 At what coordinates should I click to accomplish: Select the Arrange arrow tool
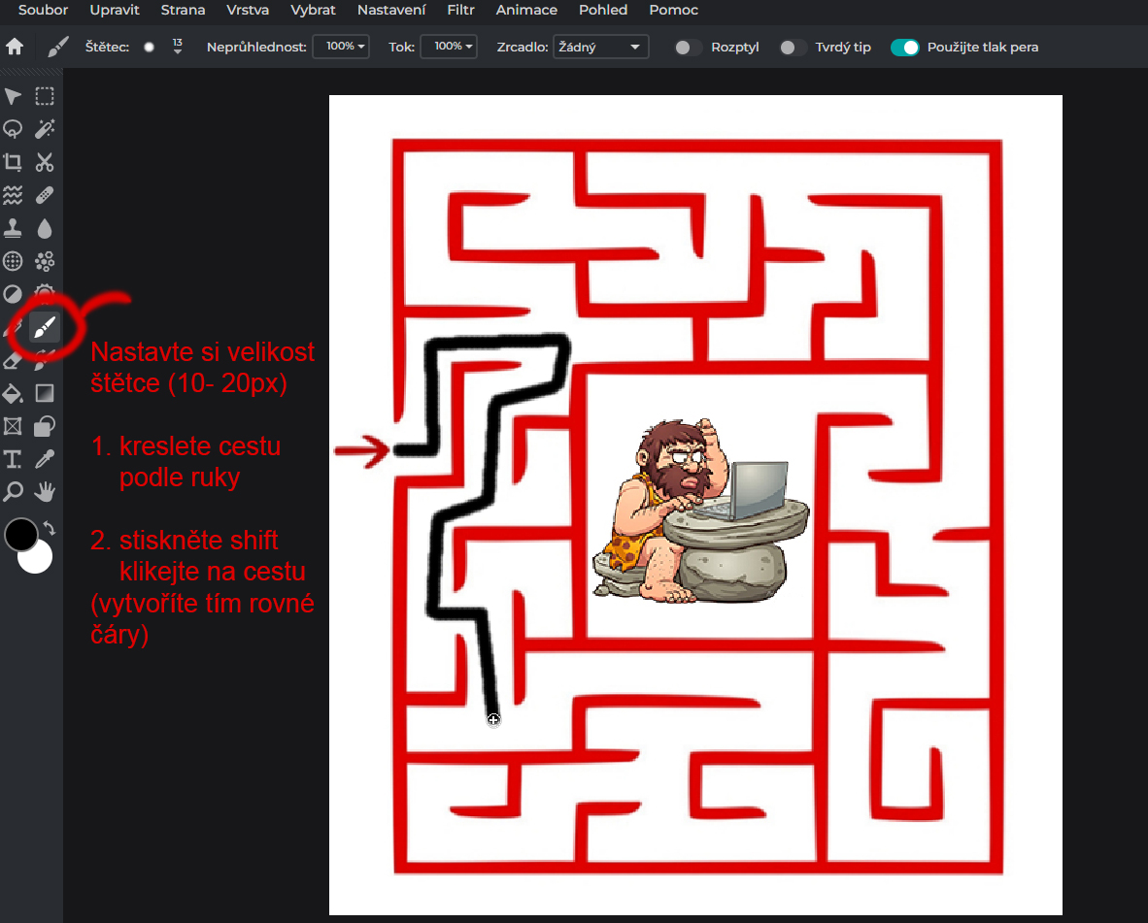pyautogui.click(x=13, y=96)
